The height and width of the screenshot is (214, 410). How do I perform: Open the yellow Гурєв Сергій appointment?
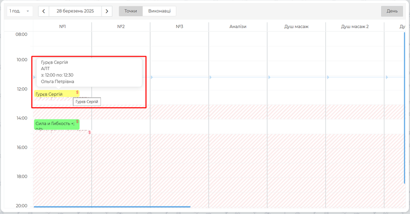(x=51, y=94)
